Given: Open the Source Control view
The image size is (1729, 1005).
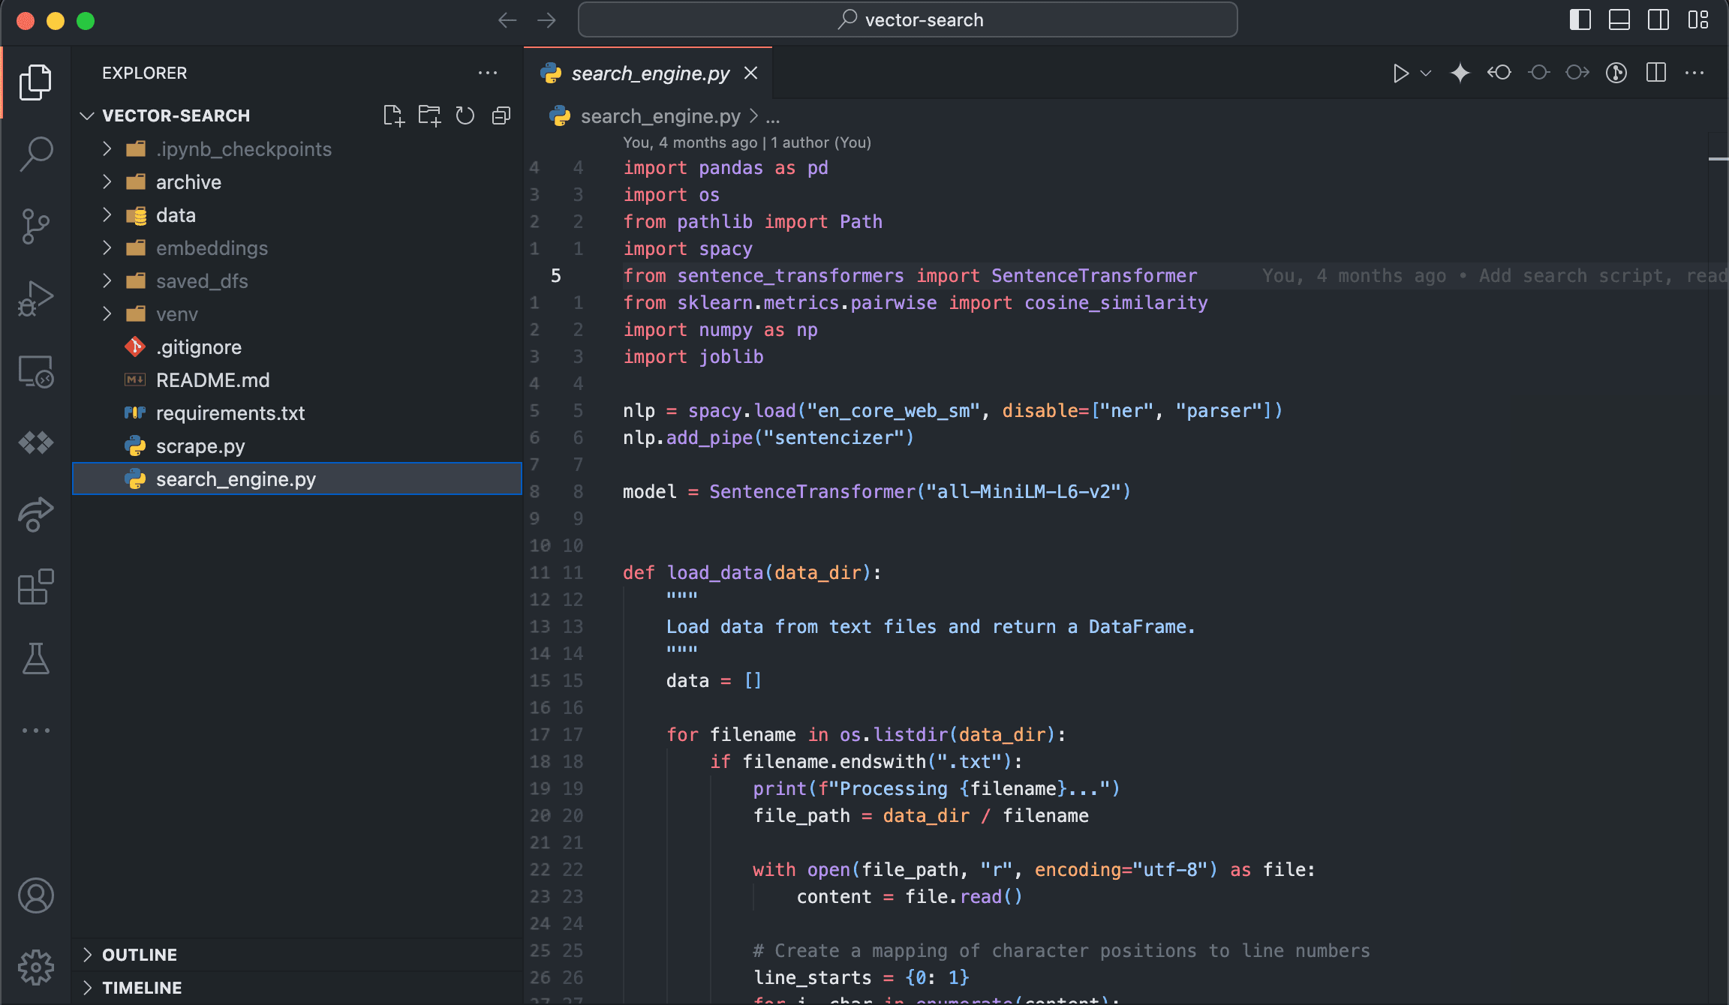Looking at the screenshot, I should (x=35, y=226).
